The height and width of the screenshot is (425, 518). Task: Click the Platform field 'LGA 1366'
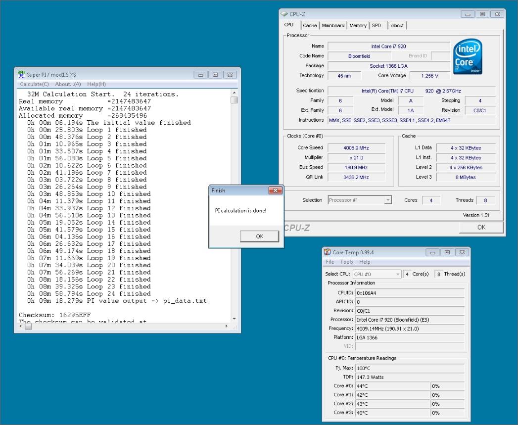(410, 338)
